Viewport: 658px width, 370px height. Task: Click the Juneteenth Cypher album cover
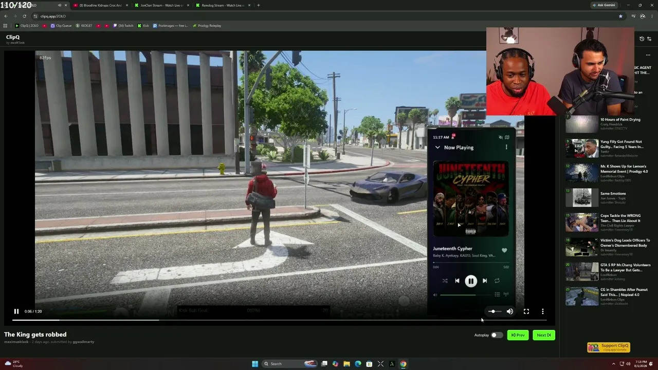[471, 198]
